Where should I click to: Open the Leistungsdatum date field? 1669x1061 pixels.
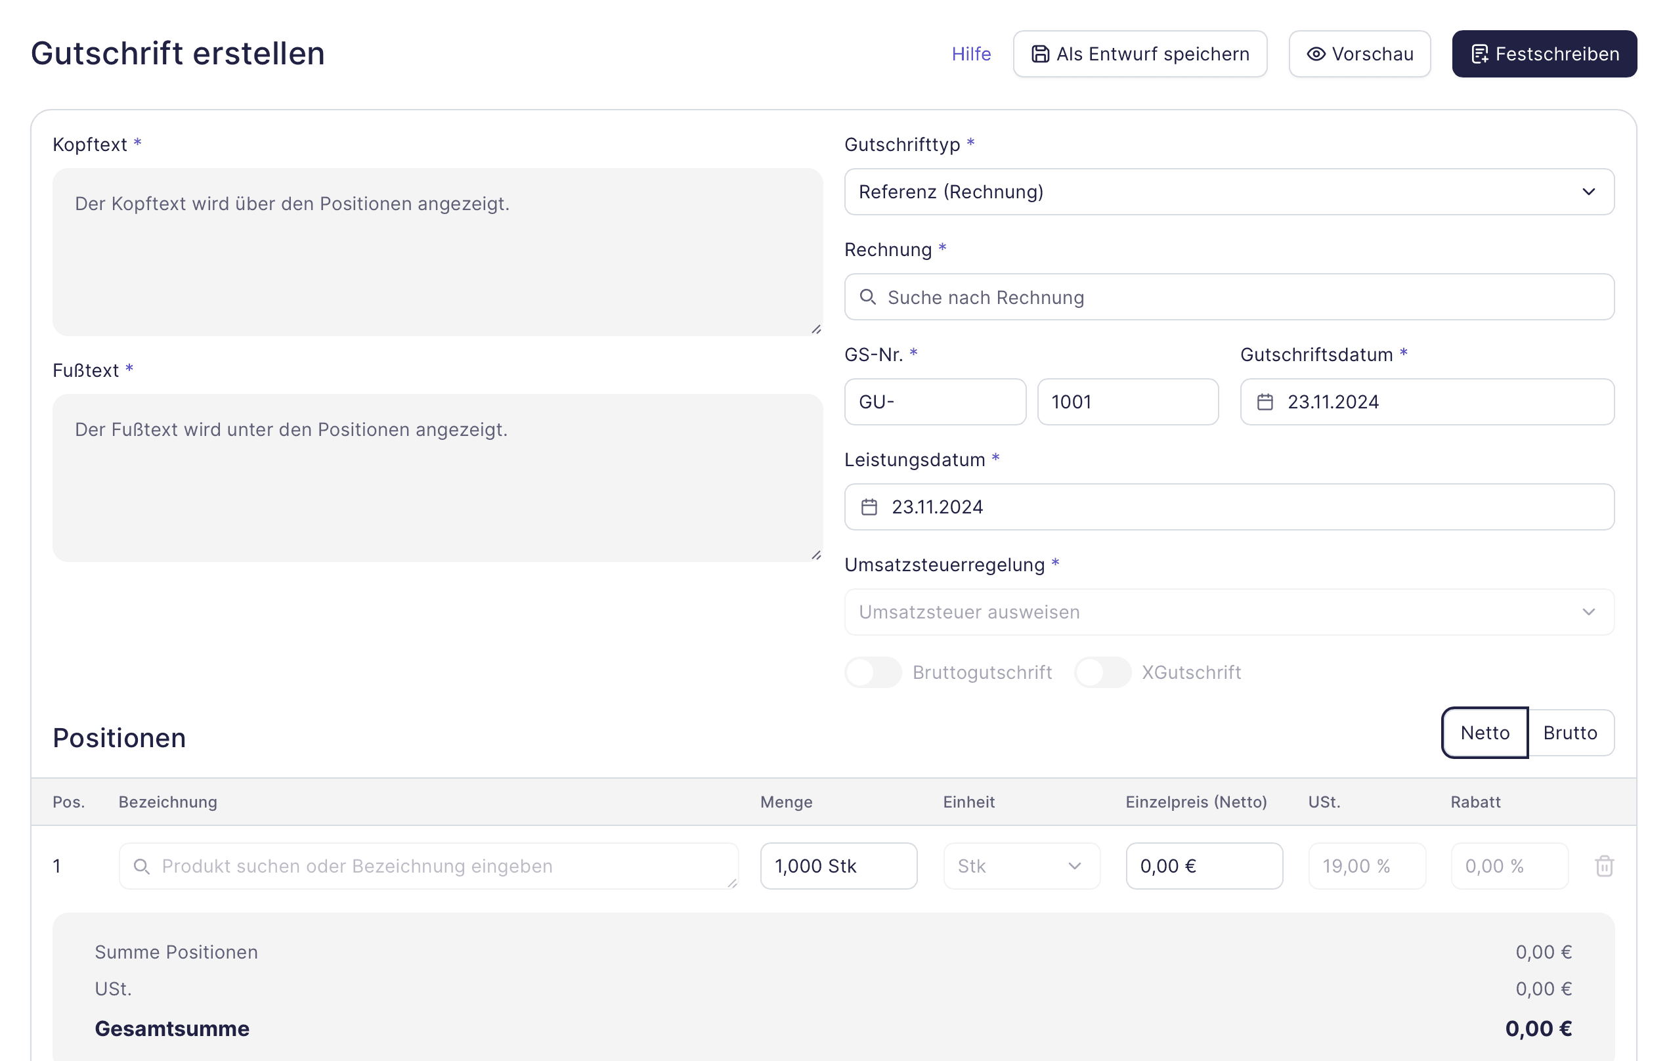point(1229,508)
